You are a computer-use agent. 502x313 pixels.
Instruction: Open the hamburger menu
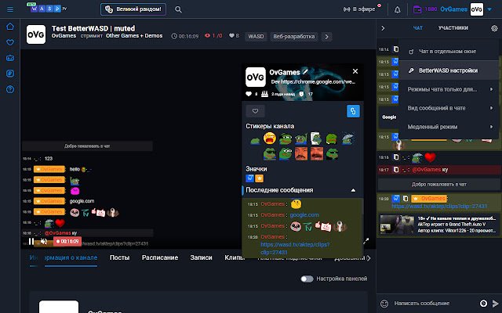10,9
